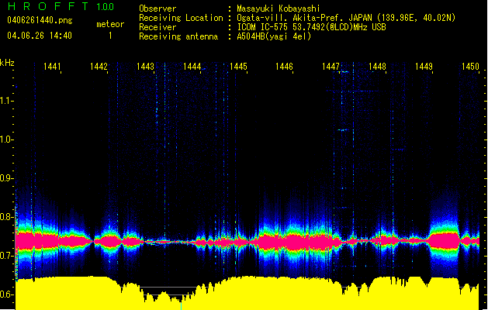
Task: Click the 0.9 kHz axis label
Action: pyautogui.click(x=5, y=178)
